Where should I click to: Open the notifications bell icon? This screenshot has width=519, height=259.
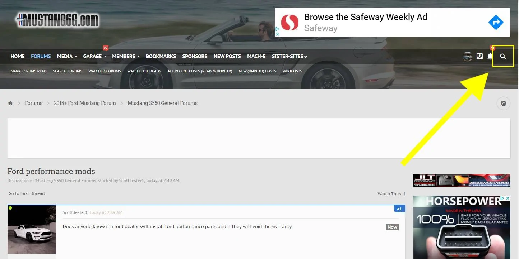[490, 56]
